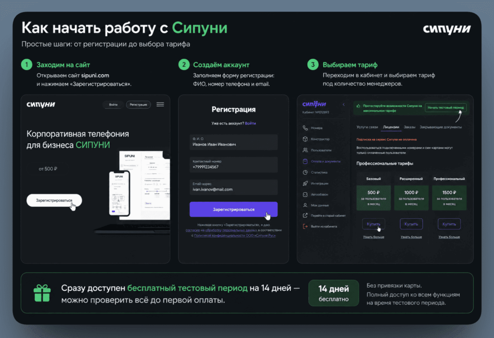Click Подписка на сервис Сипуни не оплачена warning
Image resolution: width=494 pixels, height=338 pixels.
(x=386, y=140)
